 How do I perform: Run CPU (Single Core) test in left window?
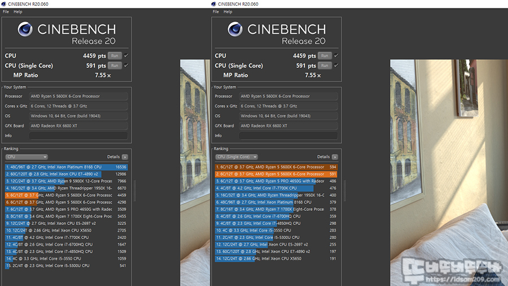115,66
